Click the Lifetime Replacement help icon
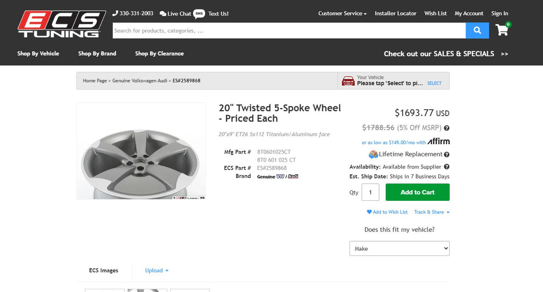 click(x=446, y=154)
